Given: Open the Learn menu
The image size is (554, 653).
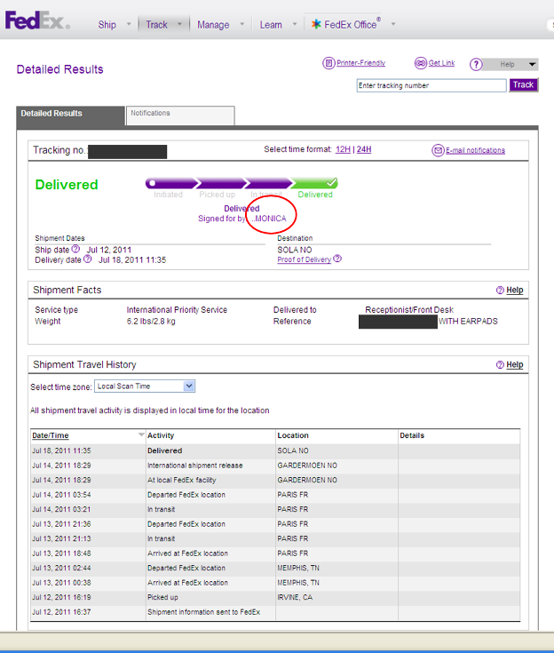Looking at the screenshot, I should click(x=271, y=25).
